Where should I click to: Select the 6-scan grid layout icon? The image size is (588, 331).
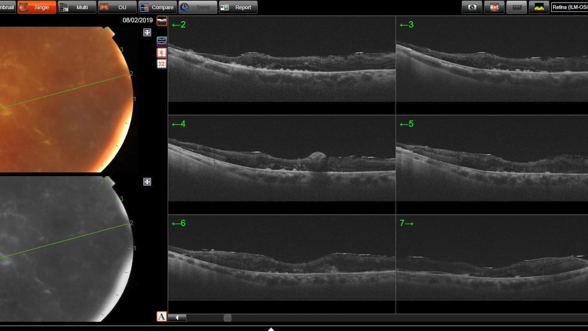[x=162, y=52]
